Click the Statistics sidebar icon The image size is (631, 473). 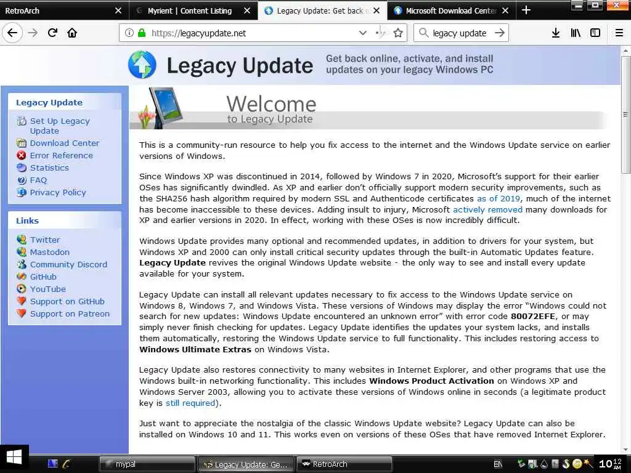point(22,168)
